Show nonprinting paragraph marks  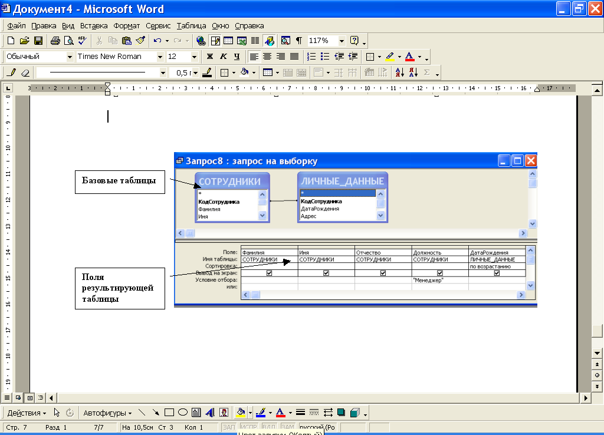point(298,41)
